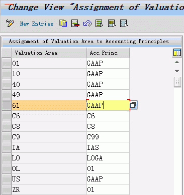Click the LOGA accounting principle field
This screenshot has height=195, width=184.
coord(108,158)
